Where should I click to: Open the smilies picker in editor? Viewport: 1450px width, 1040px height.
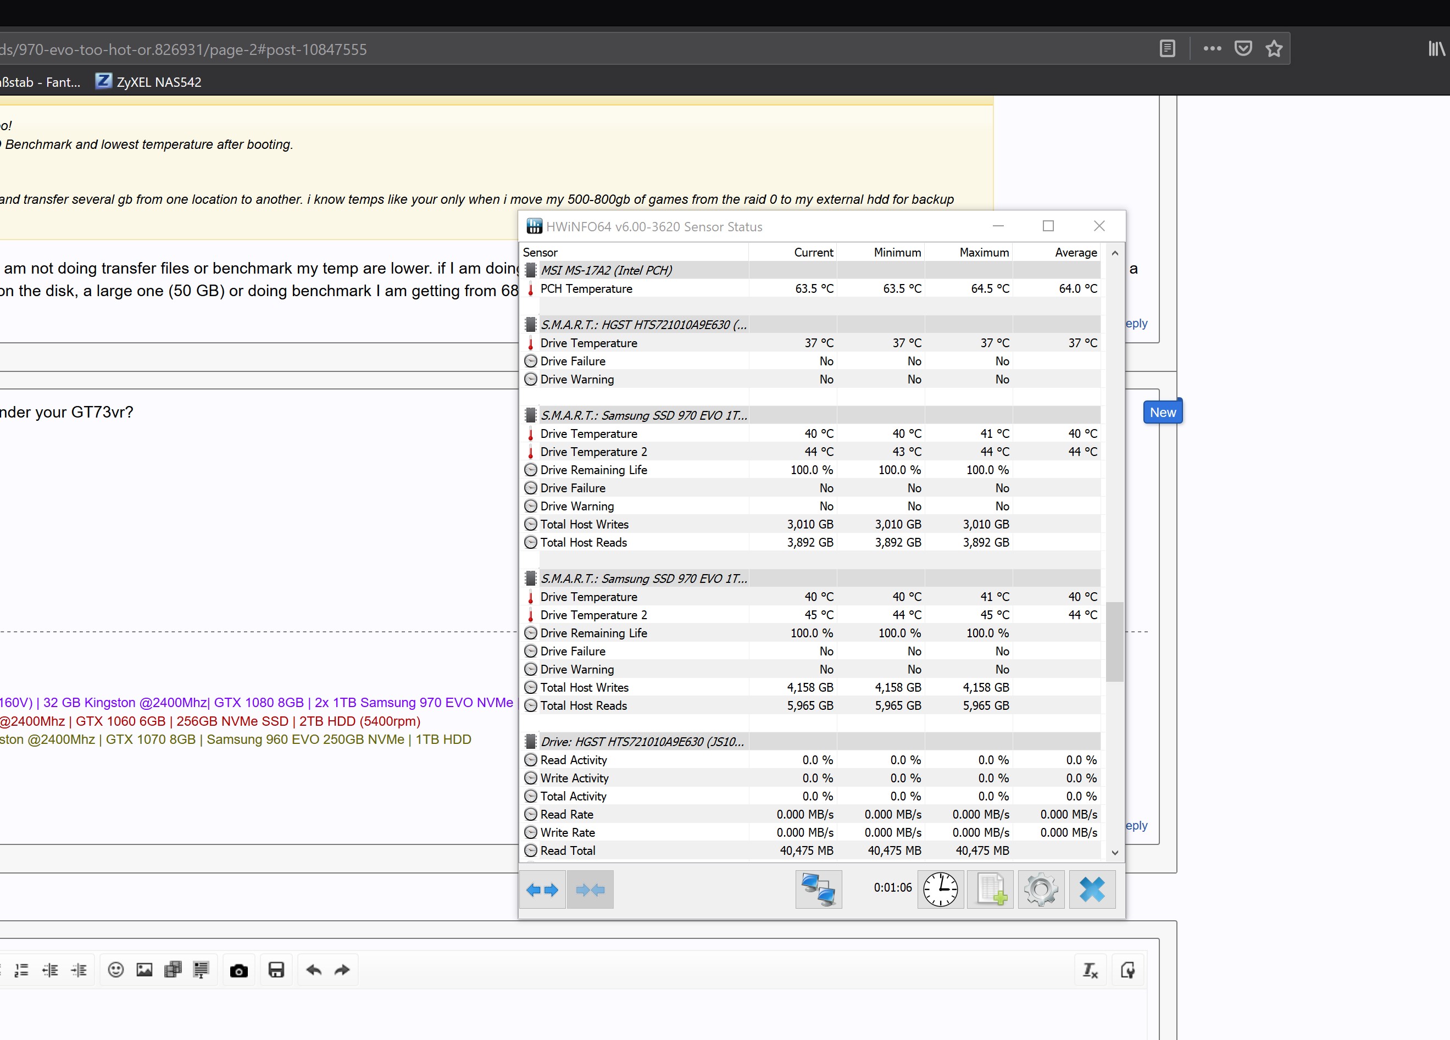tap(116, 970)
